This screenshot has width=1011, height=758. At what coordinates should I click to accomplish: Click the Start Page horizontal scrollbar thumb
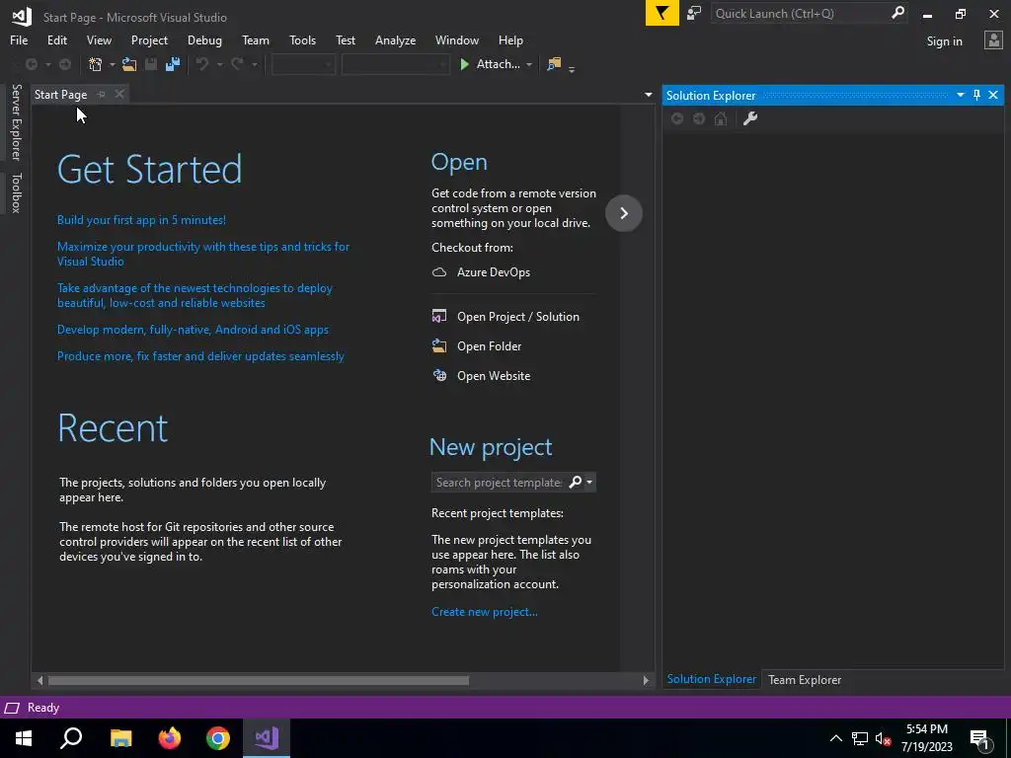(x=259, y=680)
